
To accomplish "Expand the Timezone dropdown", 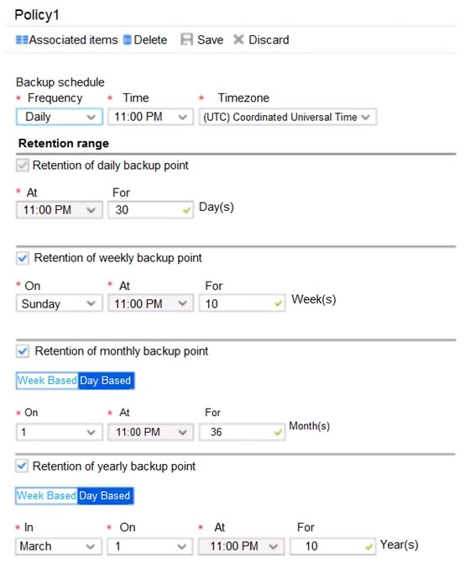I will click(287, 117).
